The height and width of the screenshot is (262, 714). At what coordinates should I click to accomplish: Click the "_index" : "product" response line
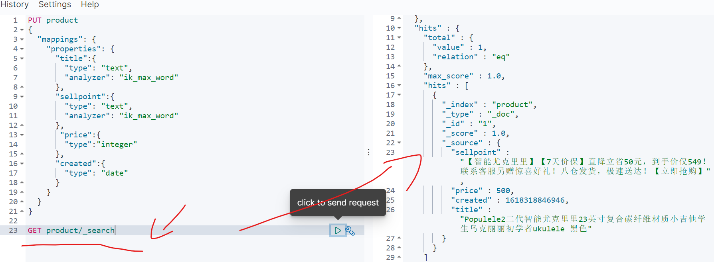[x=489, y=105]
